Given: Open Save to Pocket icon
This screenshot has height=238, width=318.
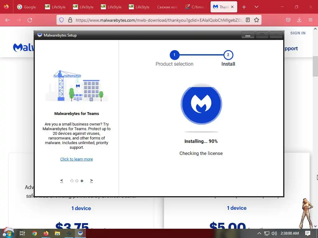Looking at the screenshot, I should pos(288,20).
